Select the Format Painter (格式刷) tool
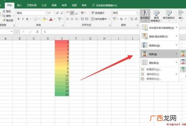Viewport: 186px width, 126px height. [x=8, y=20]
